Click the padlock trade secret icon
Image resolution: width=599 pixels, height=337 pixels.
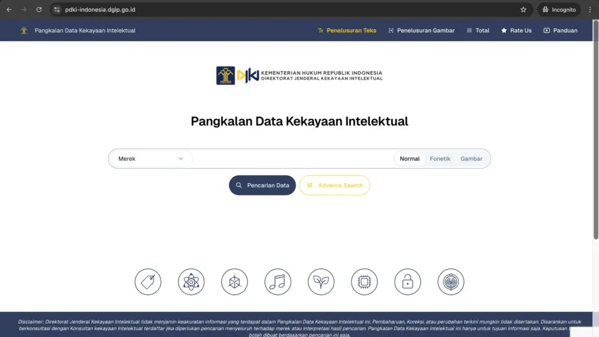pyautogui.click(x=408, y=282)
